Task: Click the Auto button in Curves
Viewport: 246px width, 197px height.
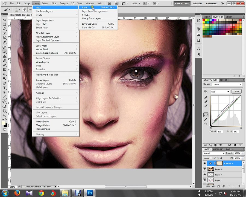Action: (236, 91)
